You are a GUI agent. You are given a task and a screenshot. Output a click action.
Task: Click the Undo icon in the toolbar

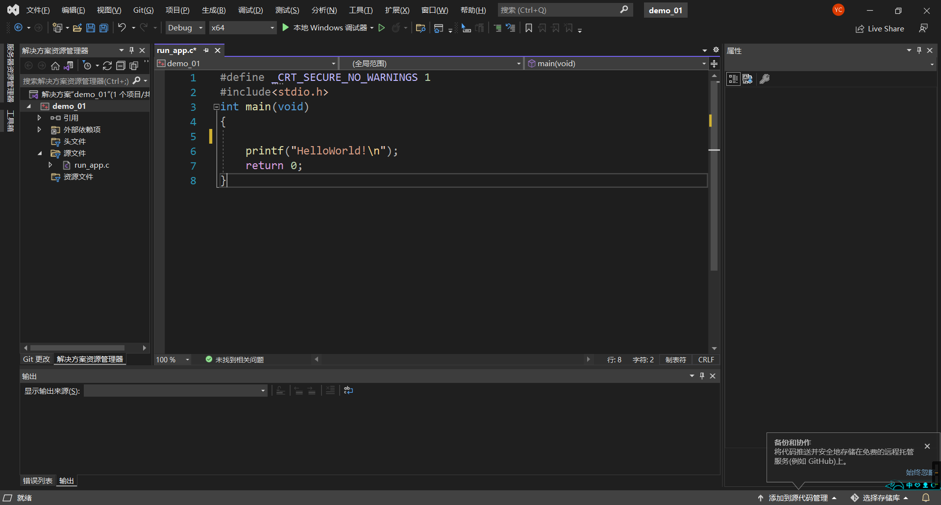(122, 27)
